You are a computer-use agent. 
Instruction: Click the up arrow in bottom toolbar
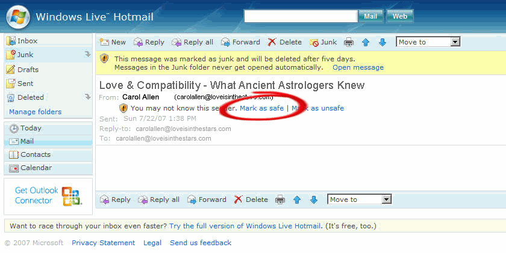click(297, 200)
